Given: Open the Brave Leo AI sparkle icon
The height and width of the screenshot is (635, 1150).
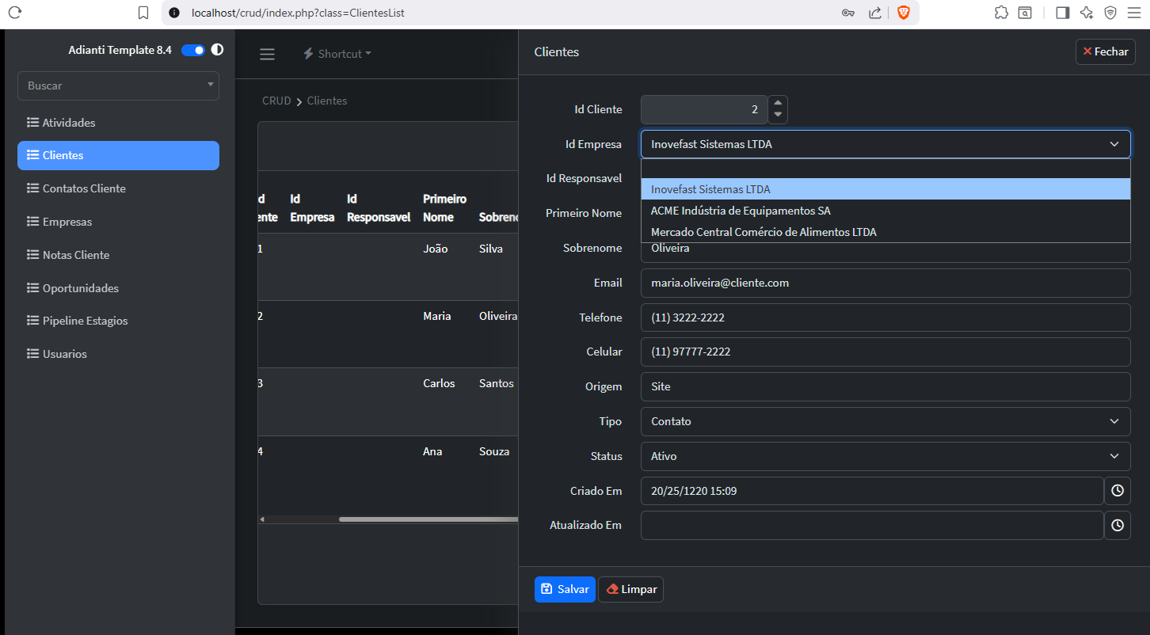Looking at the screenshot, I should [1087, 13].
